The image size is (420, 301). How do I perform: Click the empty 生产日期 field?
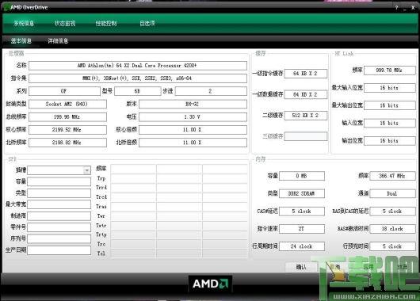(x=59, y=250)
